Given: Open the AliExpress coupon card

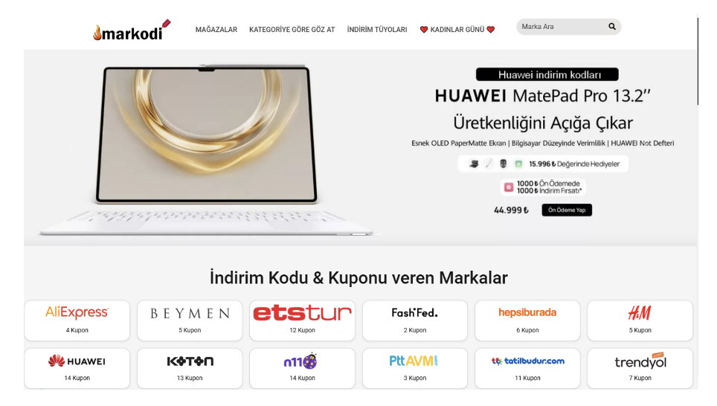Looking at the screenshot, I should pos(77,320).
